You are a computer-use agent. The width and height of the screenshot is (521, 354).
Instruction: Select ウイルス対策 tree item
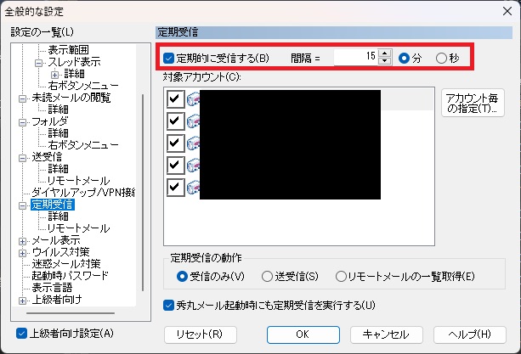point(60,252)
